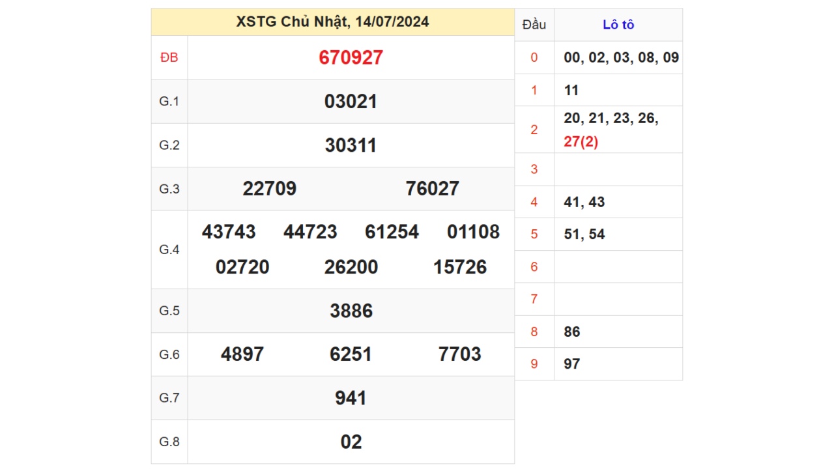The width and height of the screenshot is (834, 469).
Task: Select lô tô values 51, 54
Action: [584, 234]
